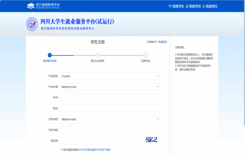Click the page vertical scrollbar
The height and width of the screenshot is (155, 245).
[x=244, y=63]
